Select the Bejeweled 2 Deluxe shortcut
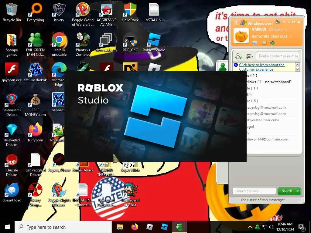The height and width of the screenshot is (233, 311). (x=12, y=105)
